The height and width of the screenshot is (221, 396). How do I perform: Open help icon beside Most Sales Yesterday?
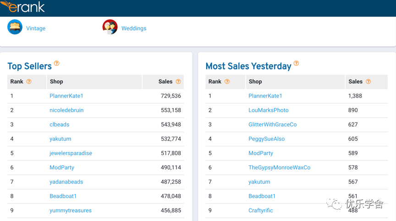pos(296,64)
